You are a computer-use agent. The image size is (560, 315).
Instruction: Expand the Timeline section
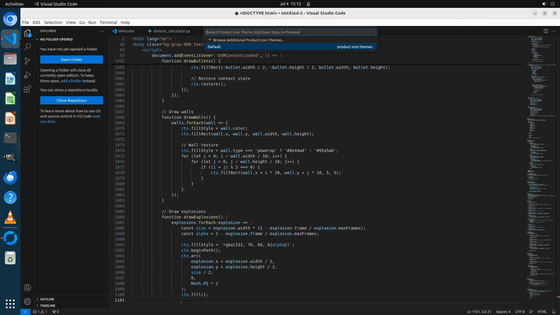click(48, 306)
